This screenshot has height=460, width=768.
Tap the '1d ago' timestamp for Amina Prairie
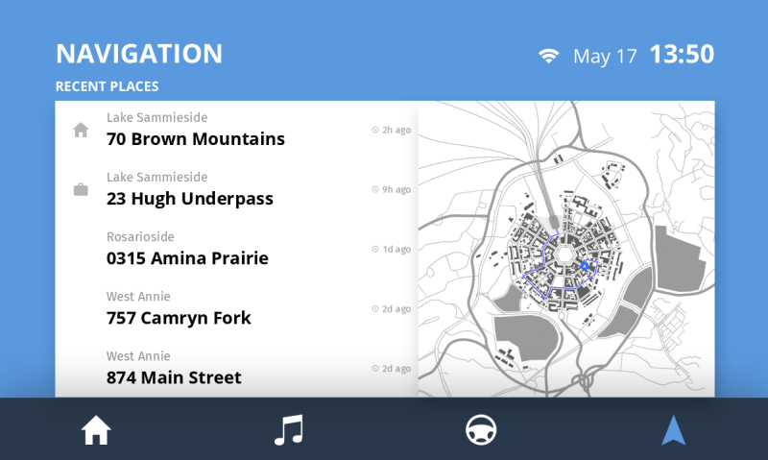[392, 249]
